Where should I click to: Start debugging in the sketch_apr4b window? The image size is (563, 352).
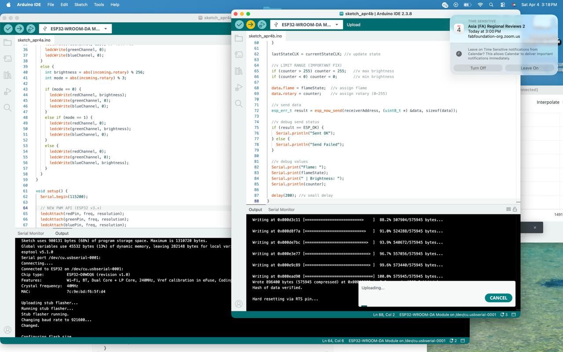[262, 25]
